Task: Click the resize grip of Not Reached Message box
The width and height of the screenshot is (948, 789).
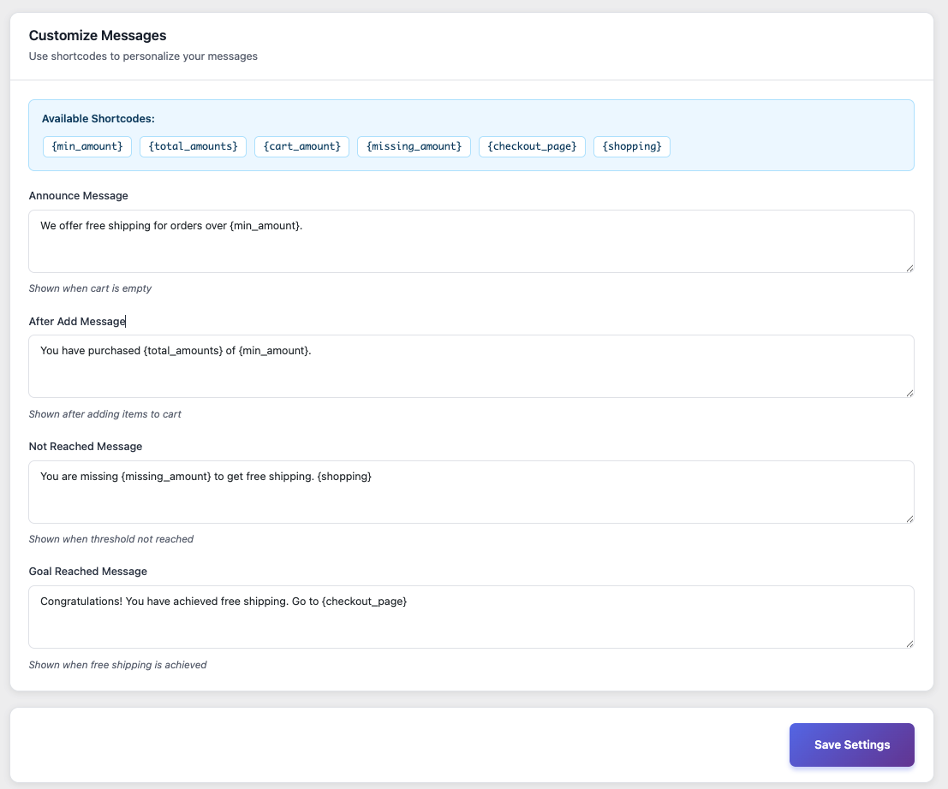Action: [x=909, y=519]
